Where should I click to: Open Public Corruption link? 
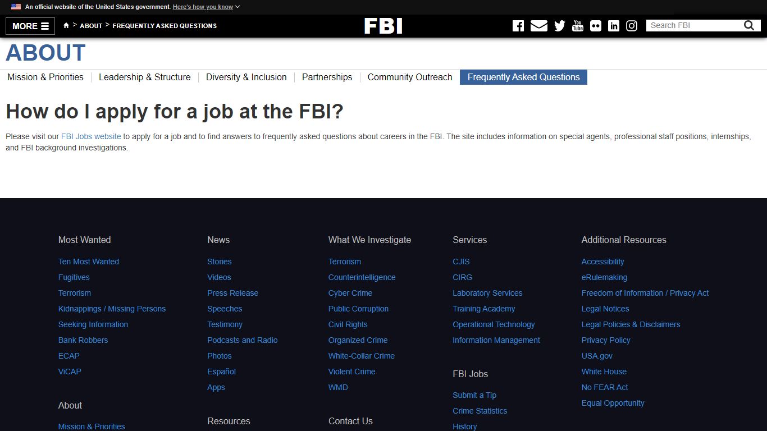(358, 309)
